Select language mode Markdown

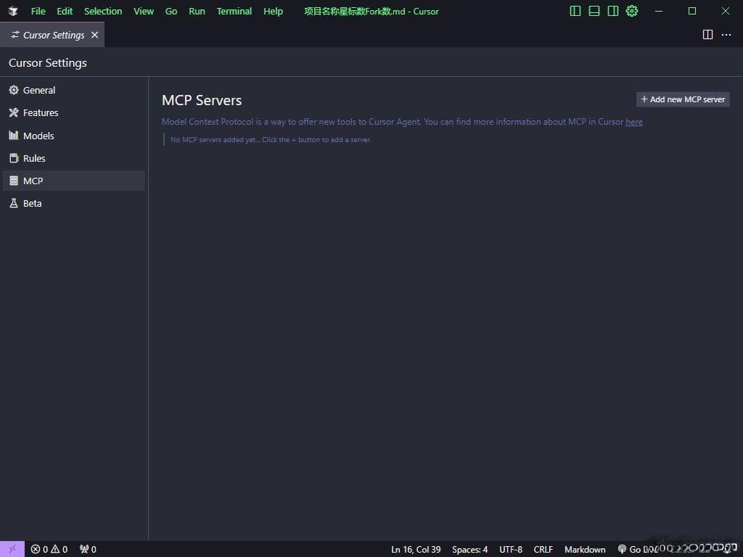point(585,550)
